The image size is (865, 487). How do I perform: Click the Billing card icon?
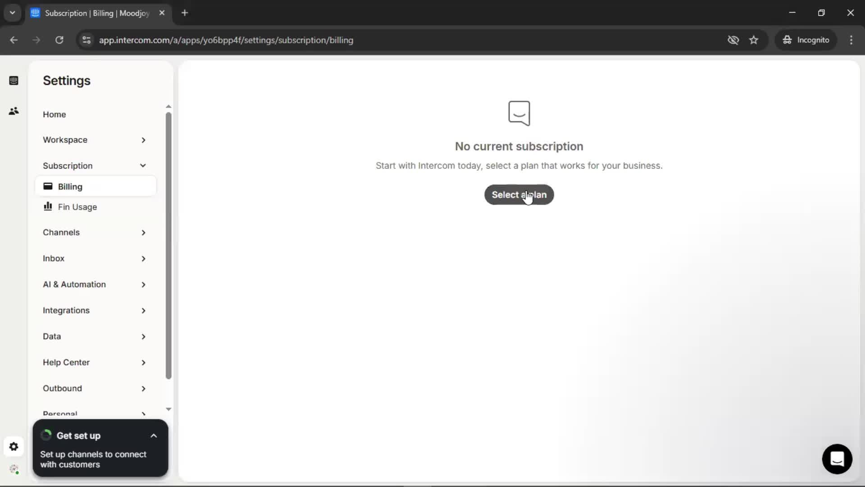pos(48,186)
